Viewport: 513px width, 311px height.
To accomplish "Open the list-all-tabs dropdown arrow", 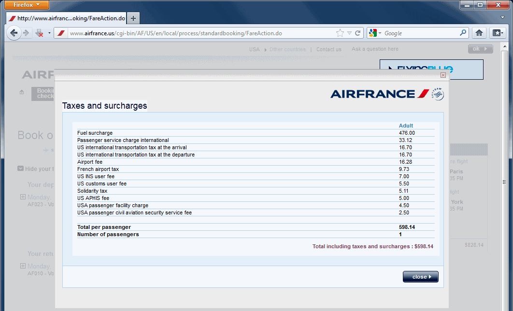I will click(x=502, y=18).
